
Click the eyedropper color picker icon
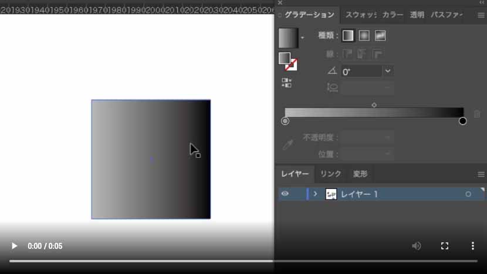(x=288, y=144)
